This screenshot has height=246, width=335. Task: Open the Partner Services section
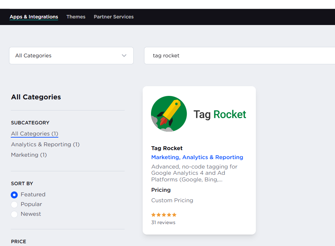pos(114,17)
